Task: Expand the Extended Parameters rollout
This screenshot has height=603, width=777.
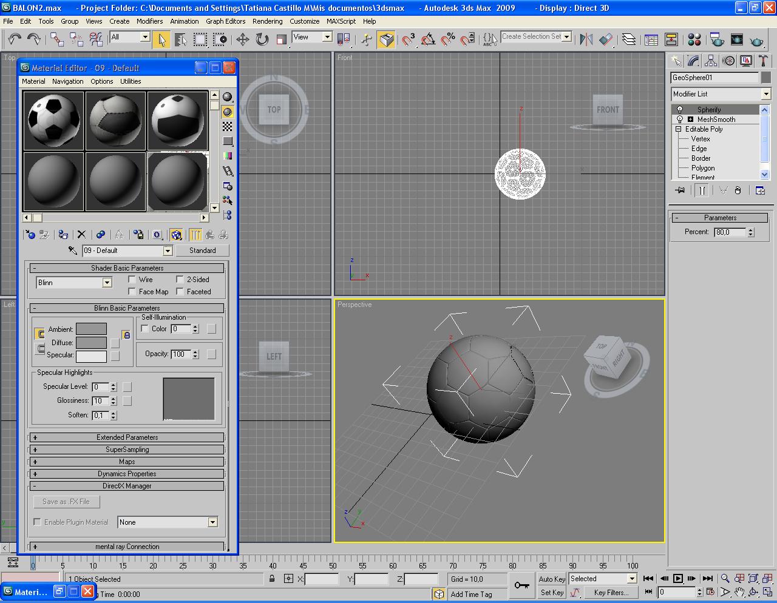Action: 127,437
